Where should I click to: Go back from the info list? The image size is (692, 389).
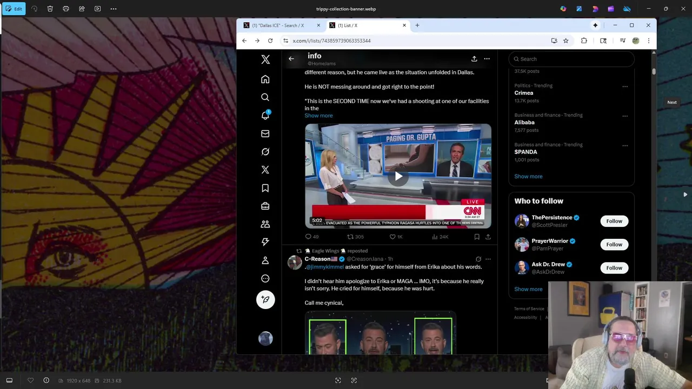tap(291, 59)
